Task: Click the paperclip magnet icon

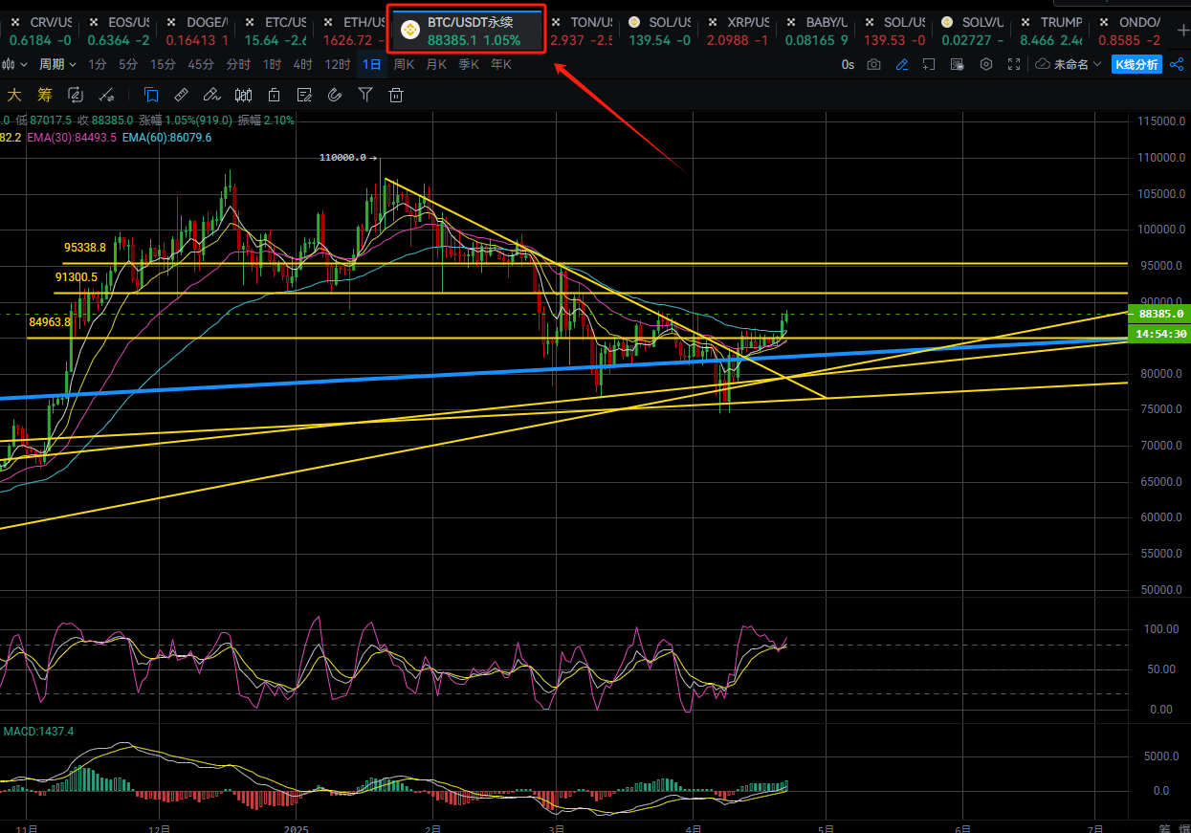Action: (334, 95)
